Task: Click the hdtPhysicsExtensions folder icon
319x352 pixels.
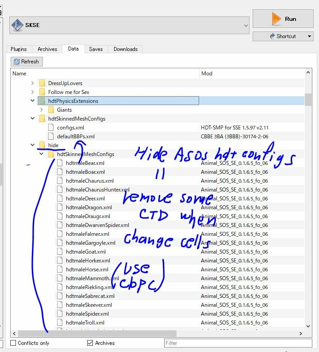Action: tap(42, 101)
